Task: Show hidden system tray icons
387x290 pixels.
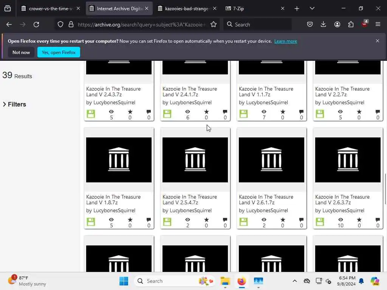Action: coord(295,281)
